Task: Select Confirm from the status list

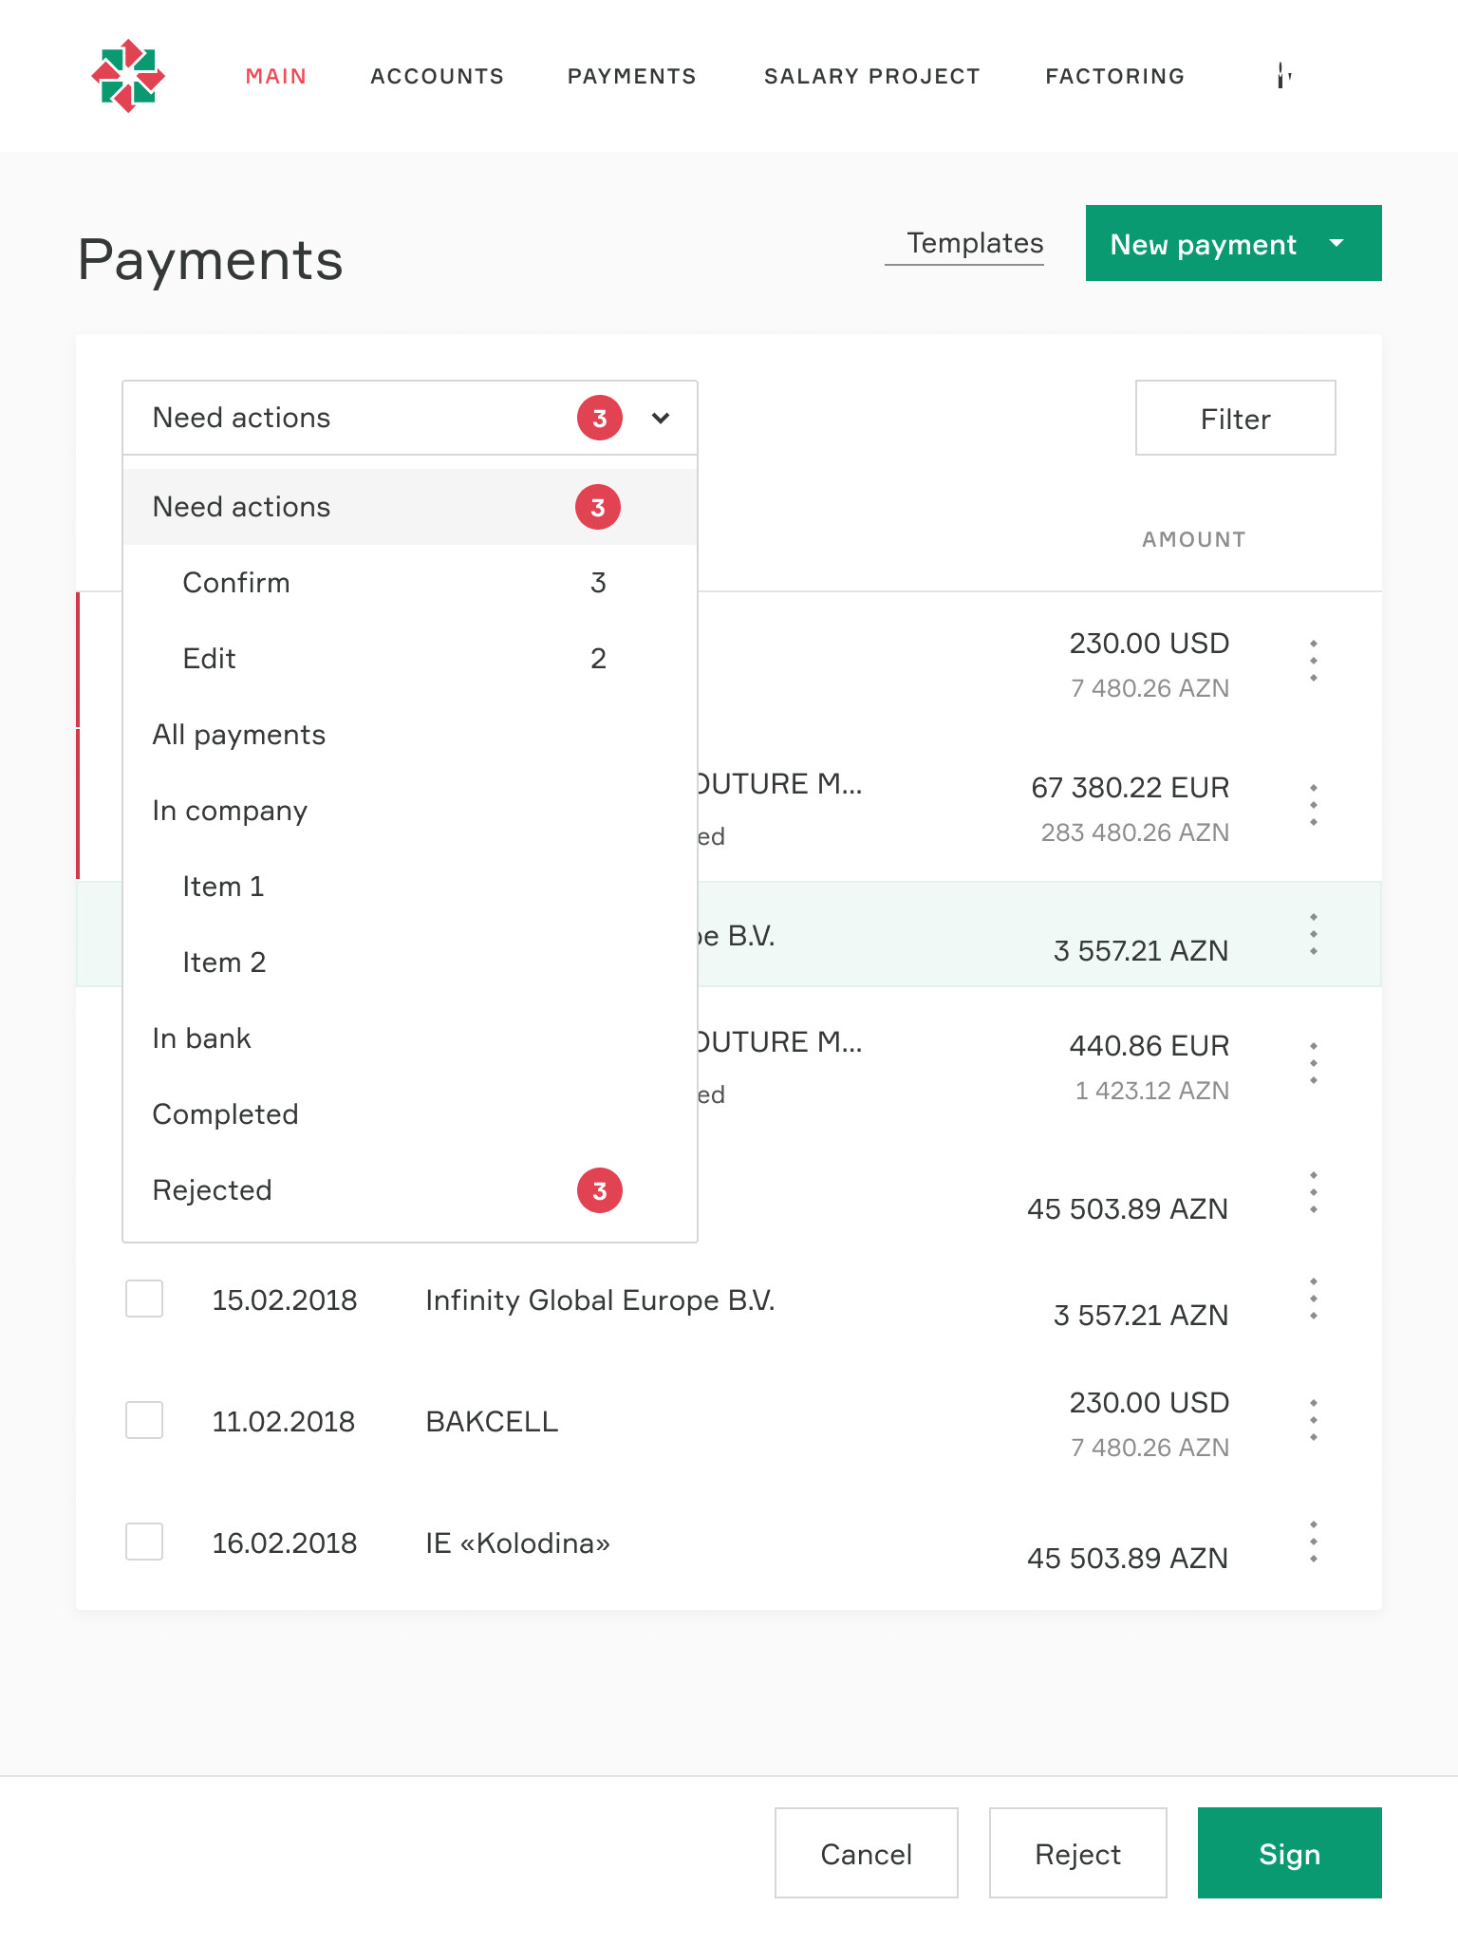Action: (x=410, y=583)
